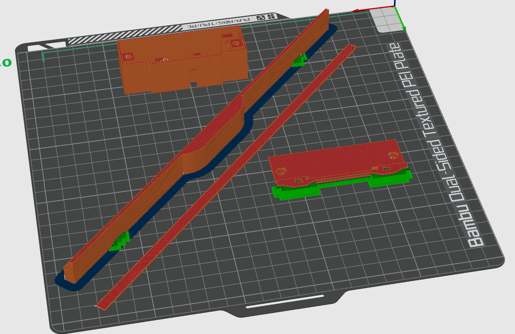Click the white handle slot on plate front

285,301
